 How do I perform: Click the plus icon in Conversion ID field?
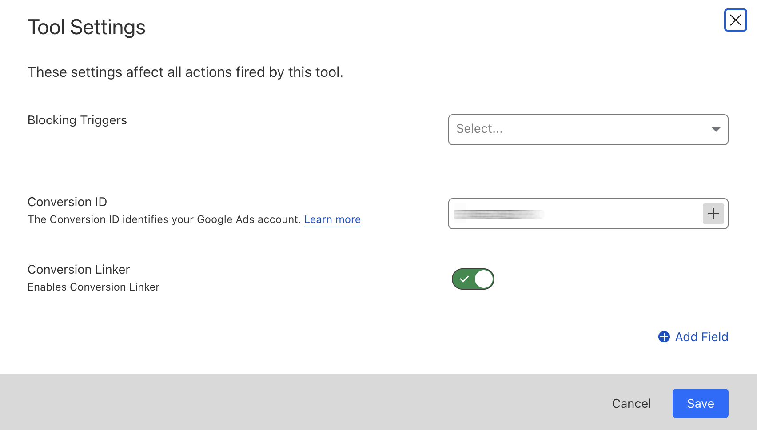(x=713, y=214)
